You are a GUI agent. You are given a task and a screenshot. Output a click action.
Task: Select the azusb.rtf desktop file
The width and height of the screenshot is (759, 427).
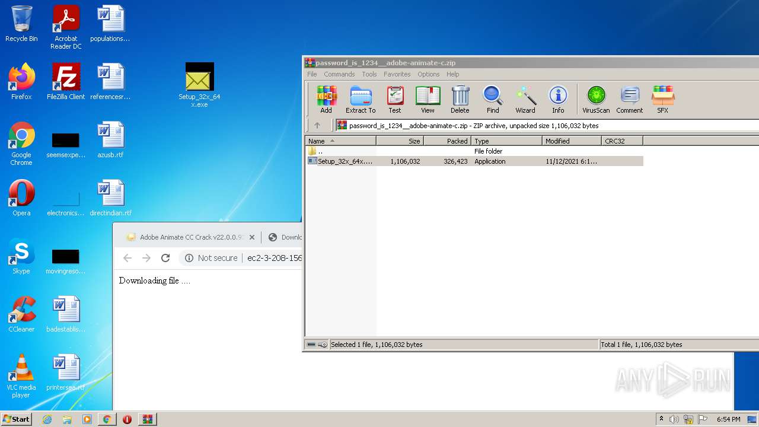[x=110, y=140]
